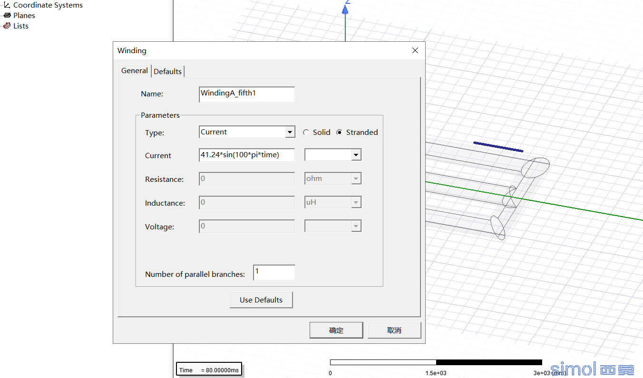Image resolution: width=643 pixels, height=378 pixels.
Task: Click the disabled Voltage field
Action: (x=247, y=227)
